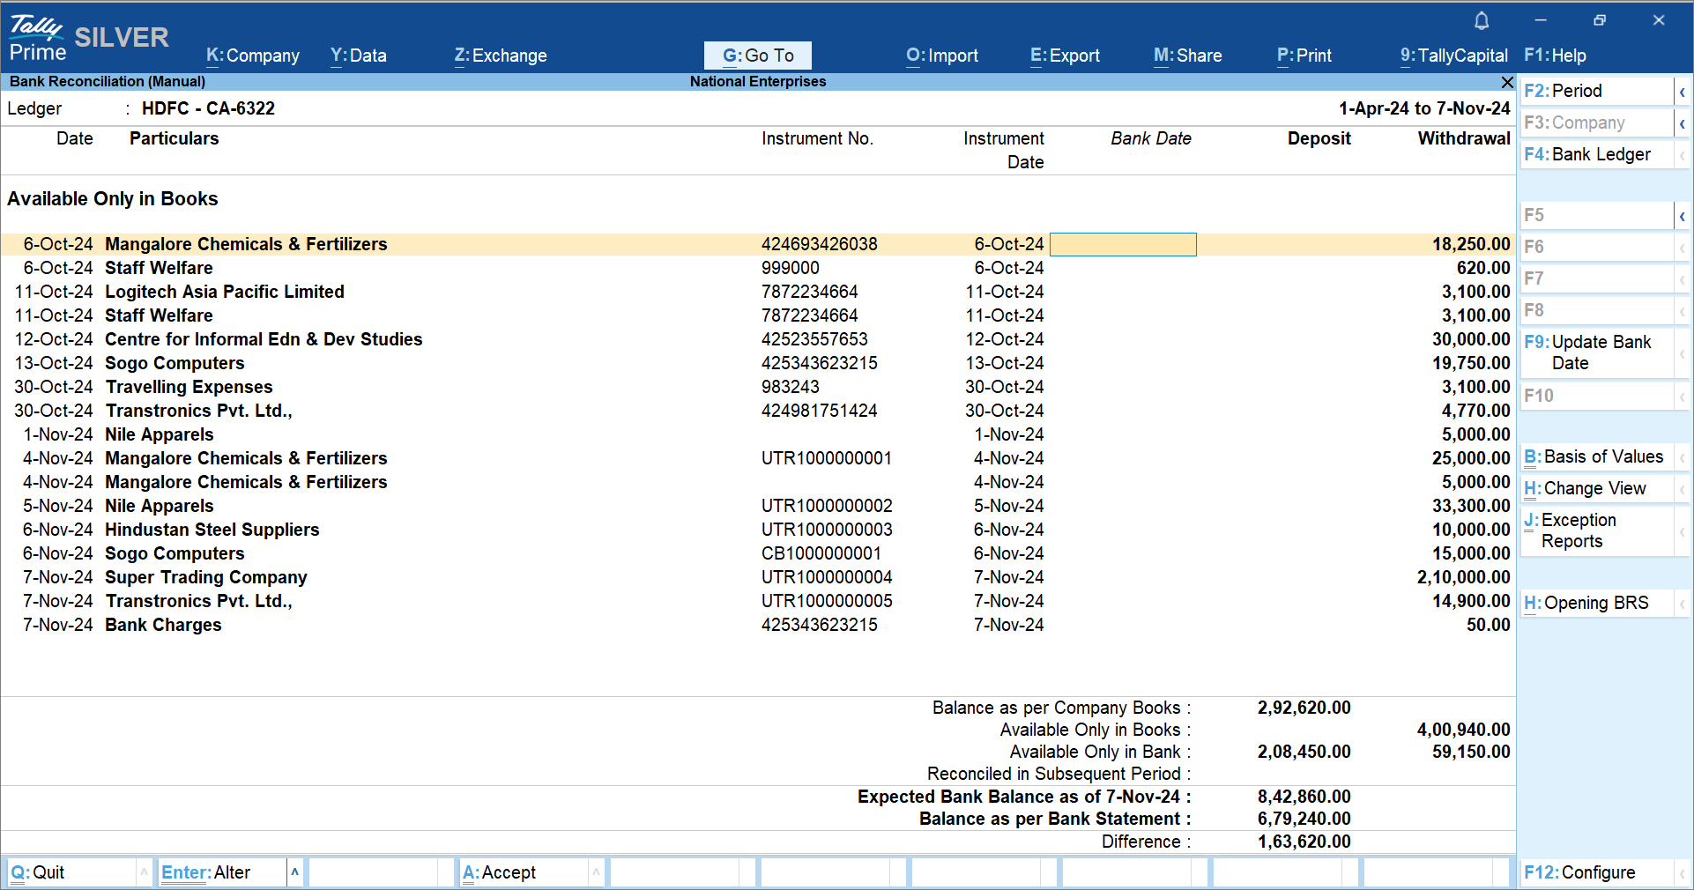This screenshot has width=1694, height=890.
Task: Click instrument number CB1000000001
Action: pos(821,553)
